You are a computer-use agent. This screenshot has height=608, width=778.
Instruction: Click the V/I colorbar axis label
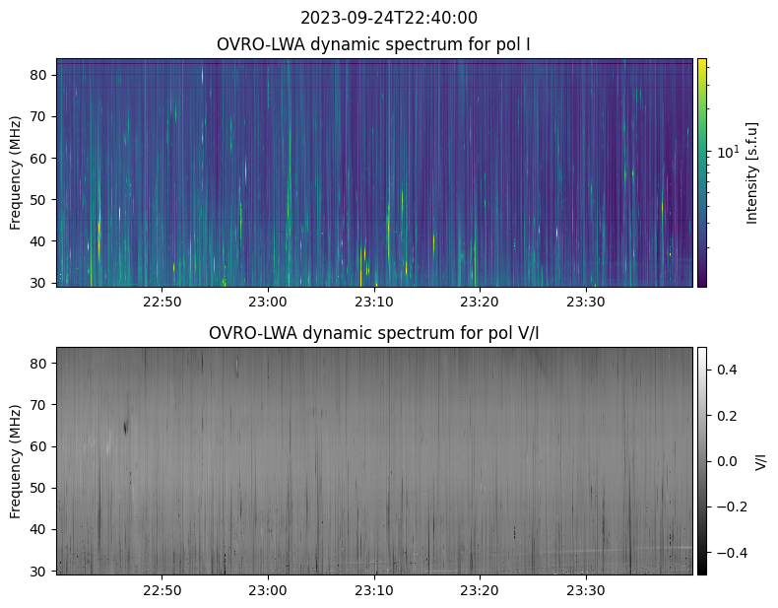[759, 460]
